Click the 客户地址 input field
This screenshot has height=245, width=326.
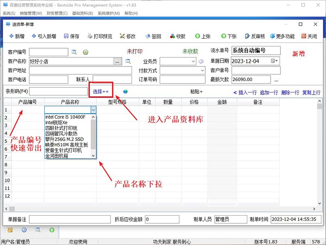click(80, 71)
